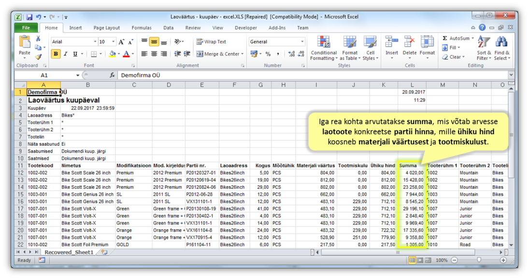The image size is (529, 279).
Task: Click the AutoSum sigma icon
Action: tap(445, 38)
